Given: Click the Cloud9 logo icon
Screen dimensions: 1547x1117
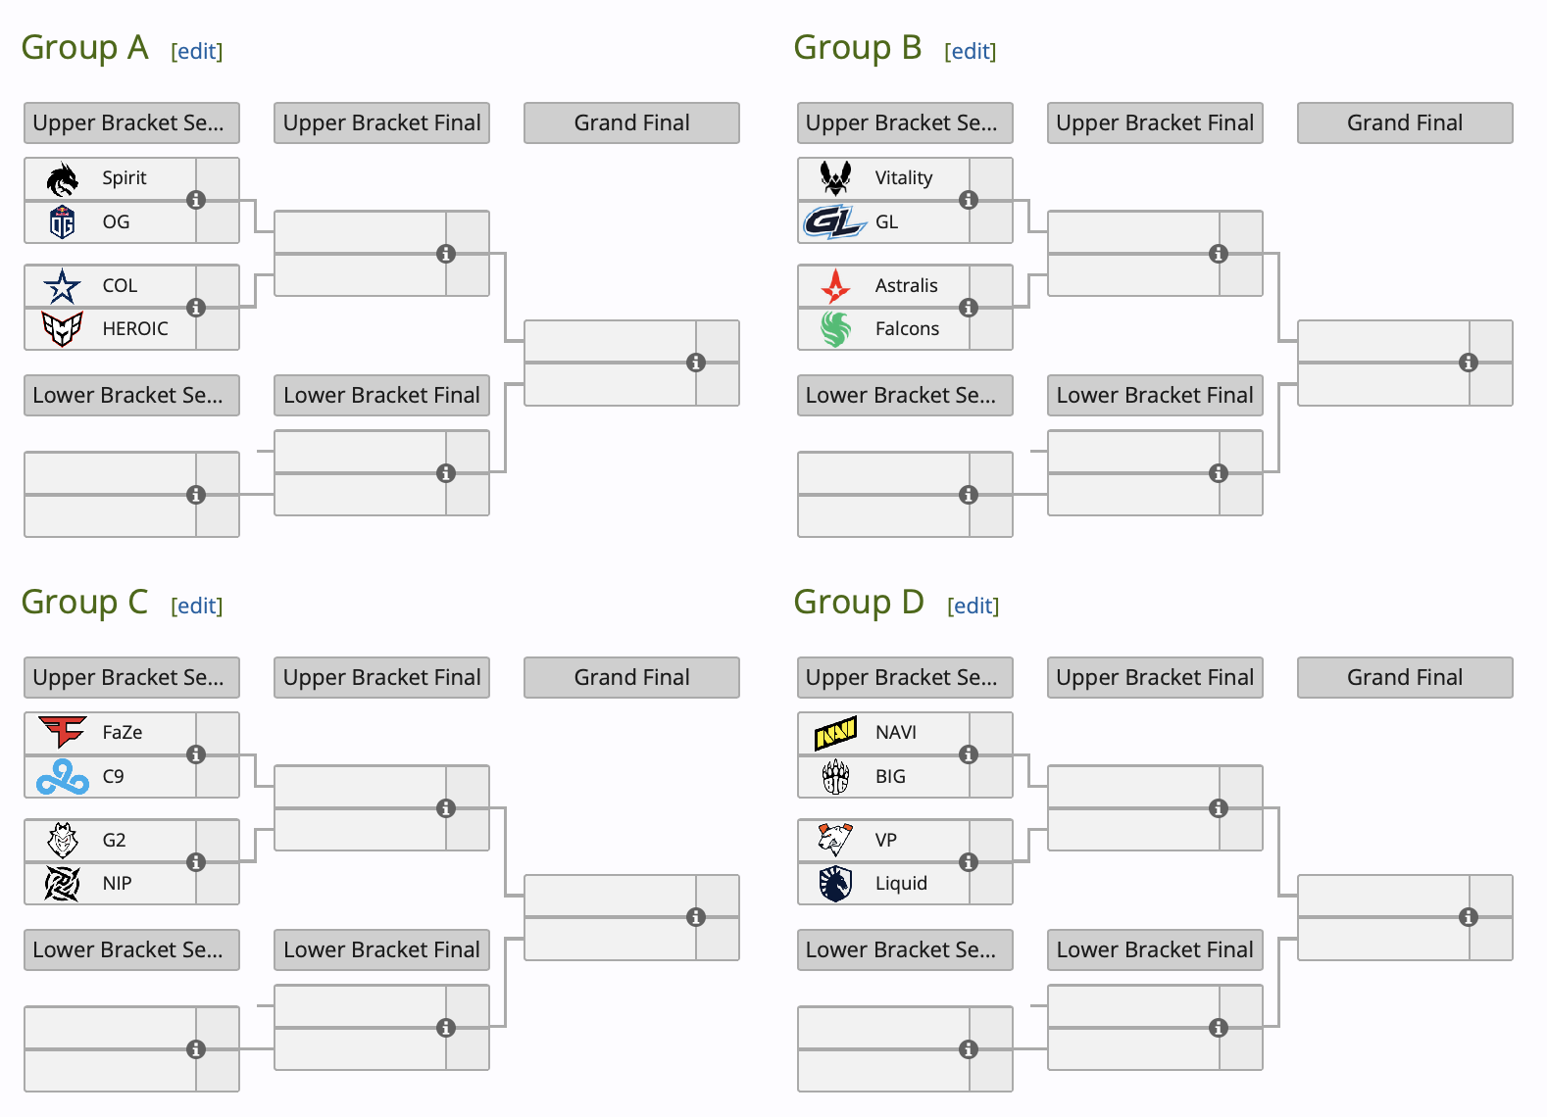Looking at the screenshot, I should pos(63,777).
